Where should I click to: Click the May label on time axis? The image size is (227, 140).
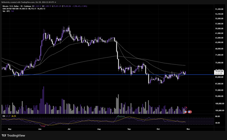[10, 129]
